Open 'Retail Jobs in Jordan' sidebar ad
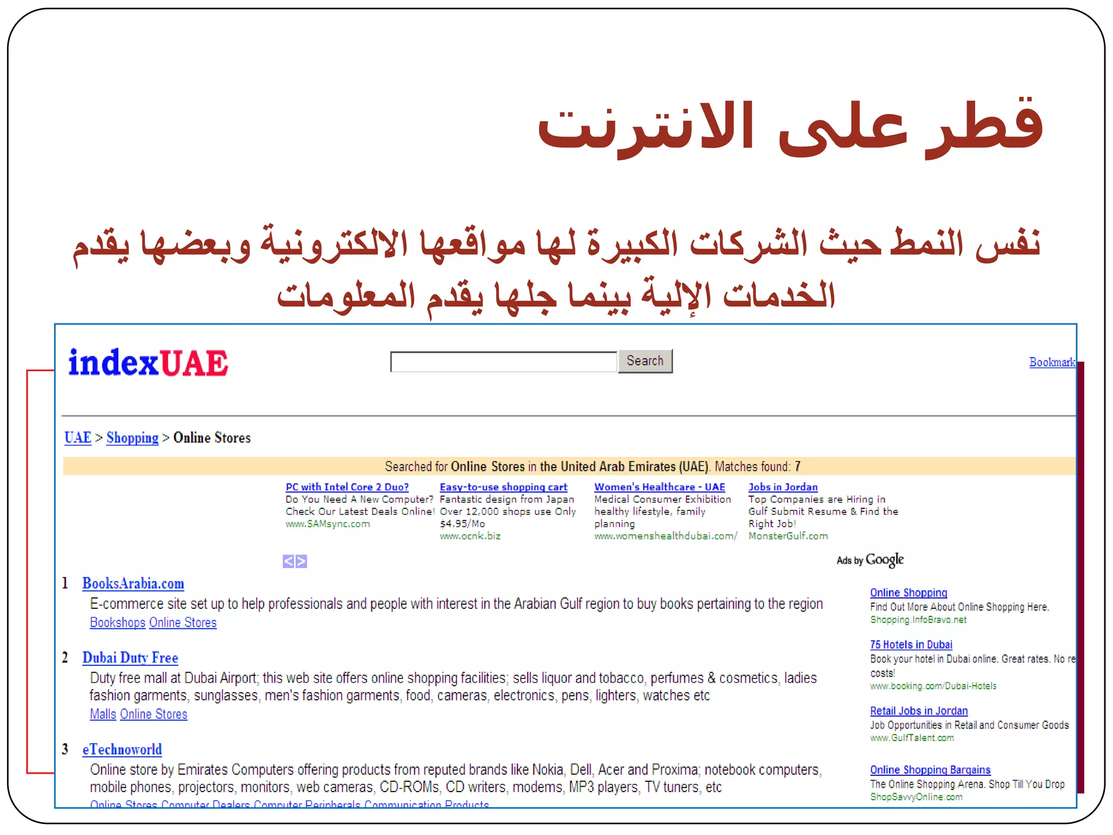 click(x=918, y=711)
